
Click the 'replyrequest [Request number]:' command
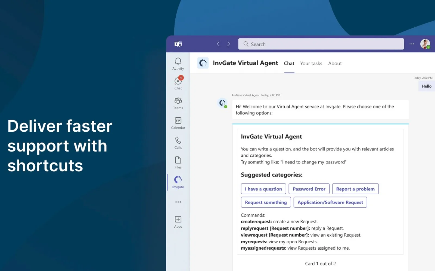pyautogui.click(x=275, y=228)
